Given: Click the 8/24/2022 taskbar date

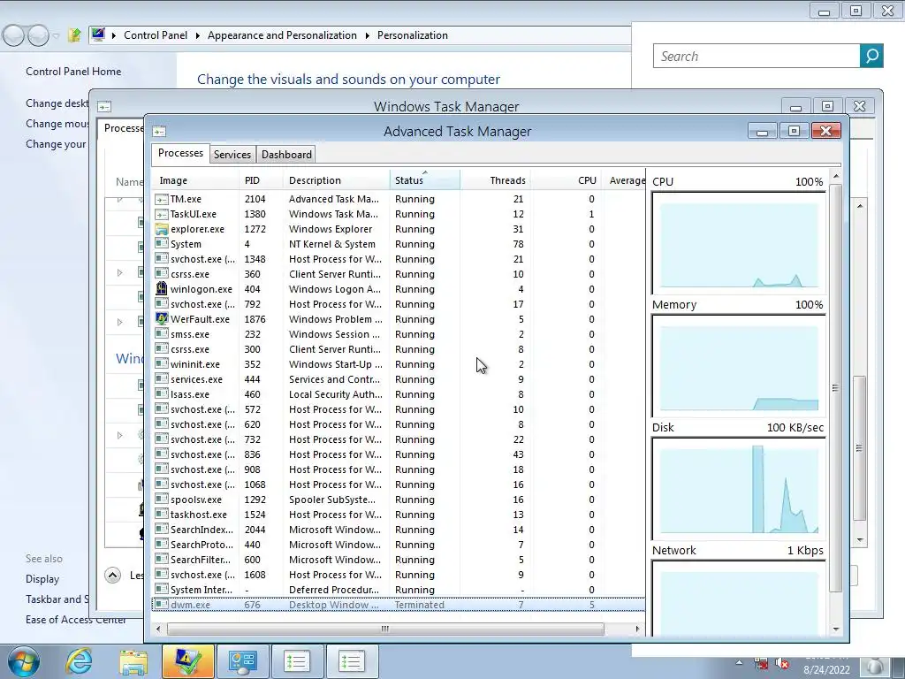Looking at the screenshot, I should coord(826,670).
